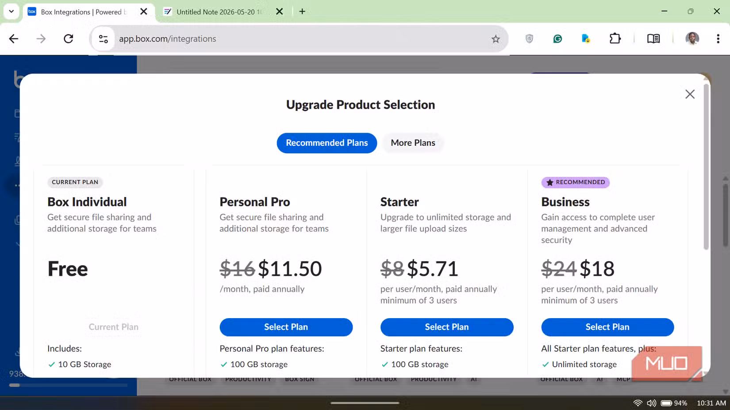
Task: Click the CURRENT PLAN badge
Action: [75, 182]
